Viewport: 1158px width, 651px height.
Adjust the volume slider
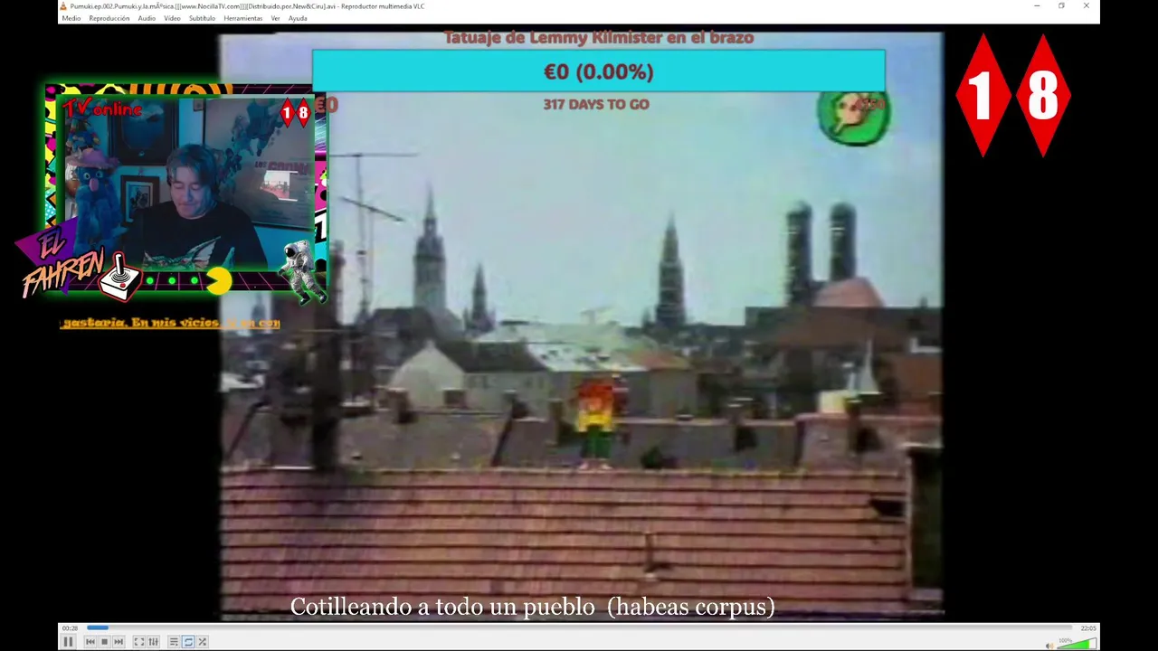(1077, 644)
